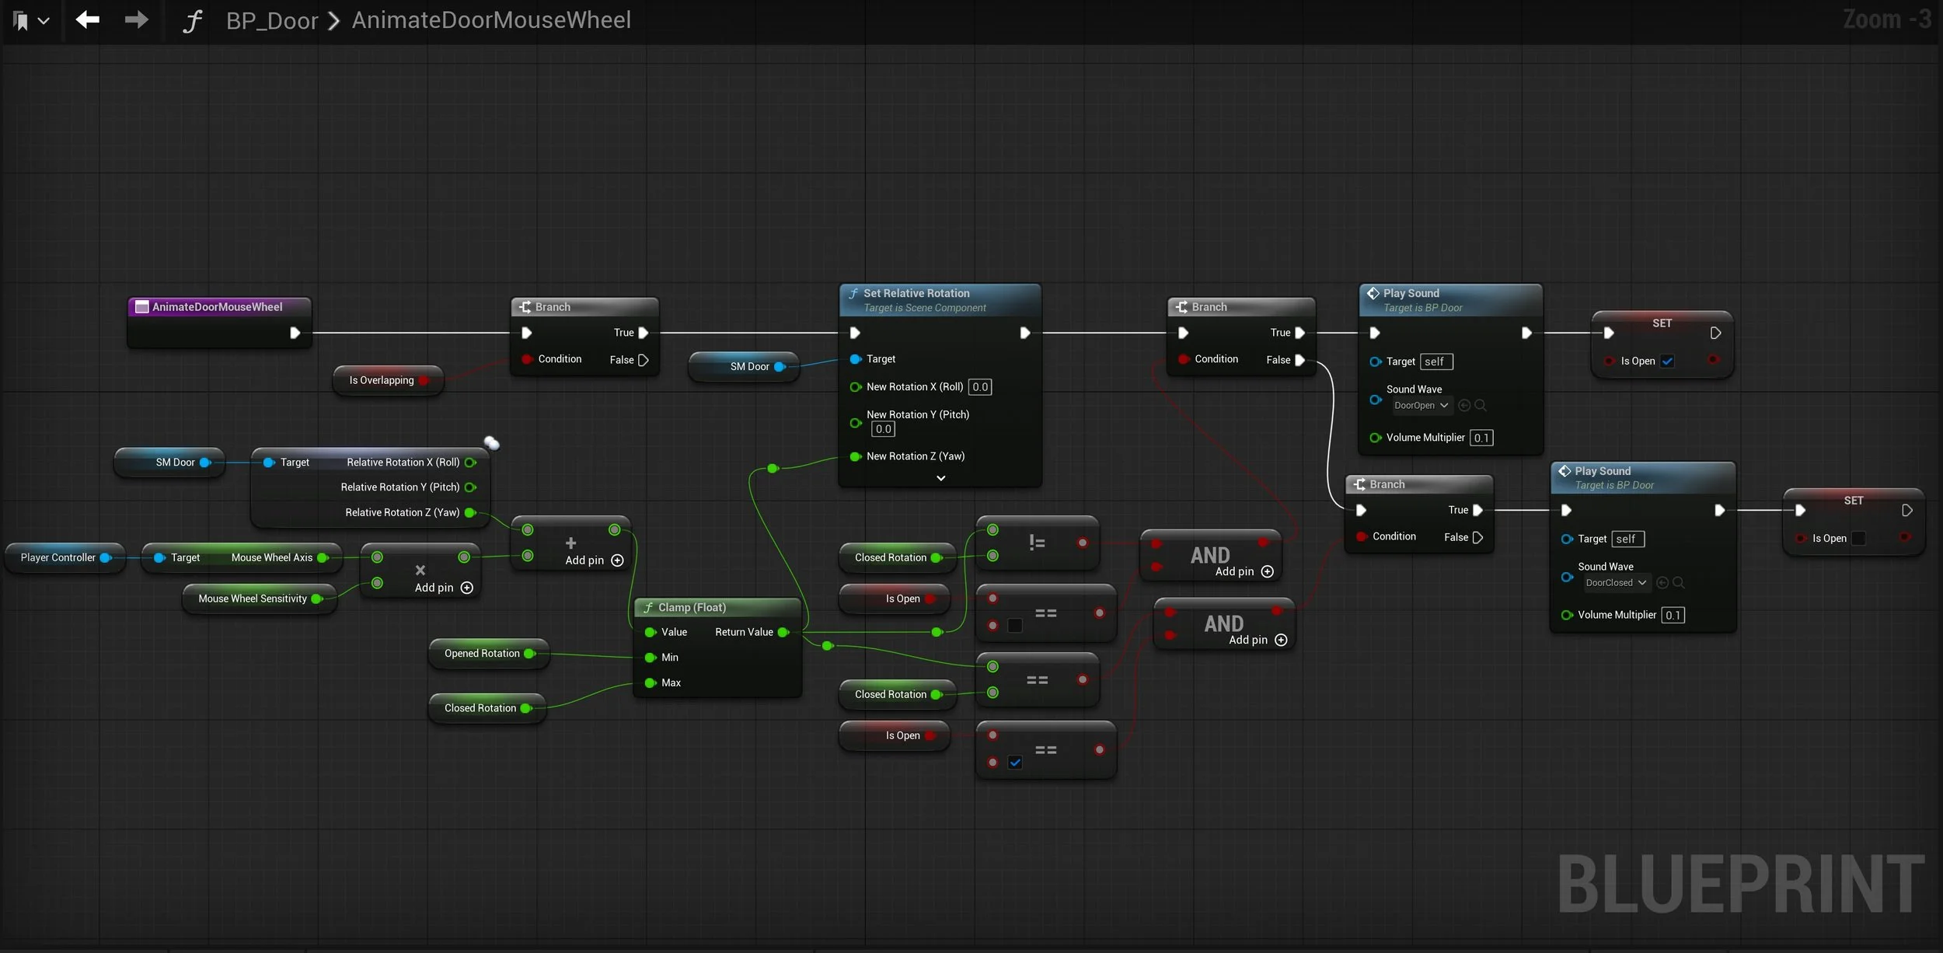Viewport: 1943px width, 953px height.
Task: Click the New Rotation X (Roll) value field
Action: pos(980,387)
